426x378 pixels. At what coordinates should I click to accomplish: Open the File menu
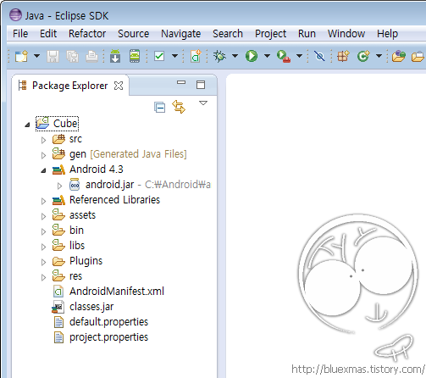coord(20,34)
